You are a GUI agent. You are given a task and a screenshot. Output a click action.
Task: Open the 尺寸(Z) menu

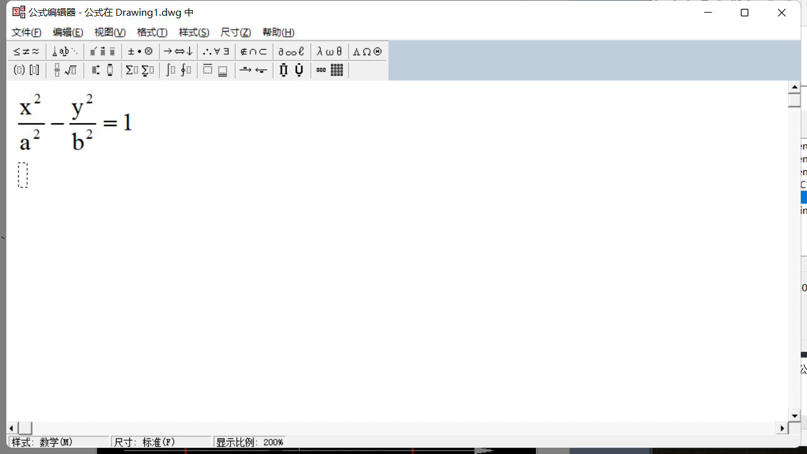[x=236, y=32]
